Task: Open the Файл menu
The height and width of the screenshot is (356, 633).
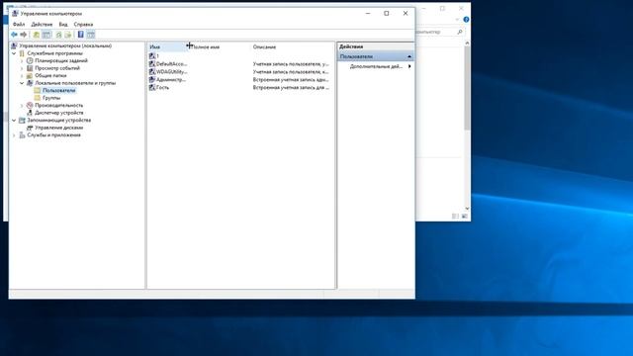Action: point(19,24)
